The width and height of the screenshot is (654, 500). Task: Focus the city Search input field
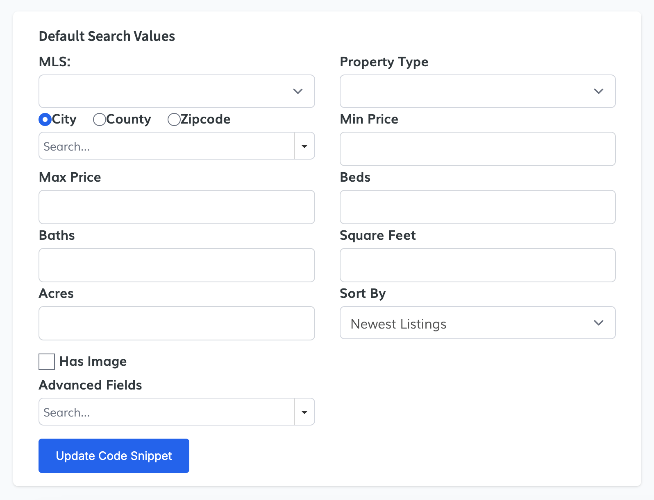tap(166, 146)
